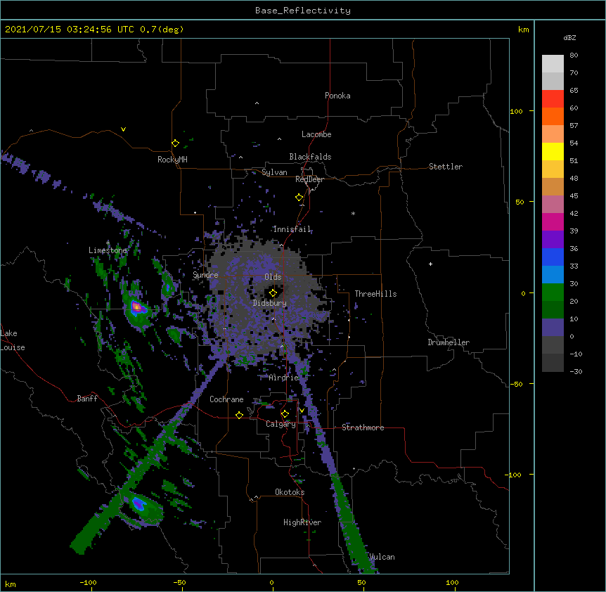Click the Base_Reflectivity title
Image resolution: width=606 pixels, height=592 pixels.
[303, 11]
